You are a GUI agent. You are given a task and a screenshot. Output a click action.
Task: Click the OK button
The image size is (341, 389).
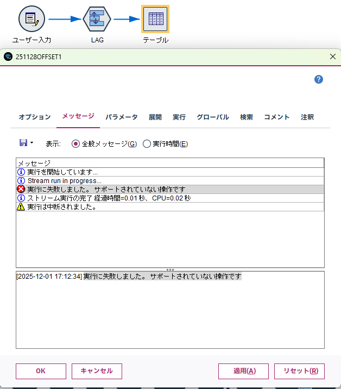coord(41,371)
